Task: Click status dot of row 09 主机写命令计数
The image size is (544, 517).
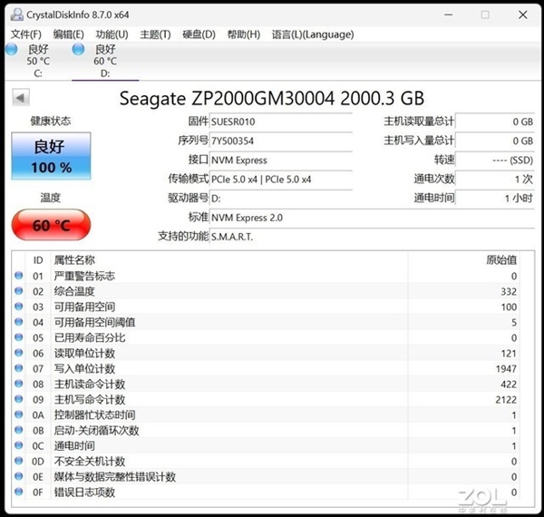Action: click(19, 399)
